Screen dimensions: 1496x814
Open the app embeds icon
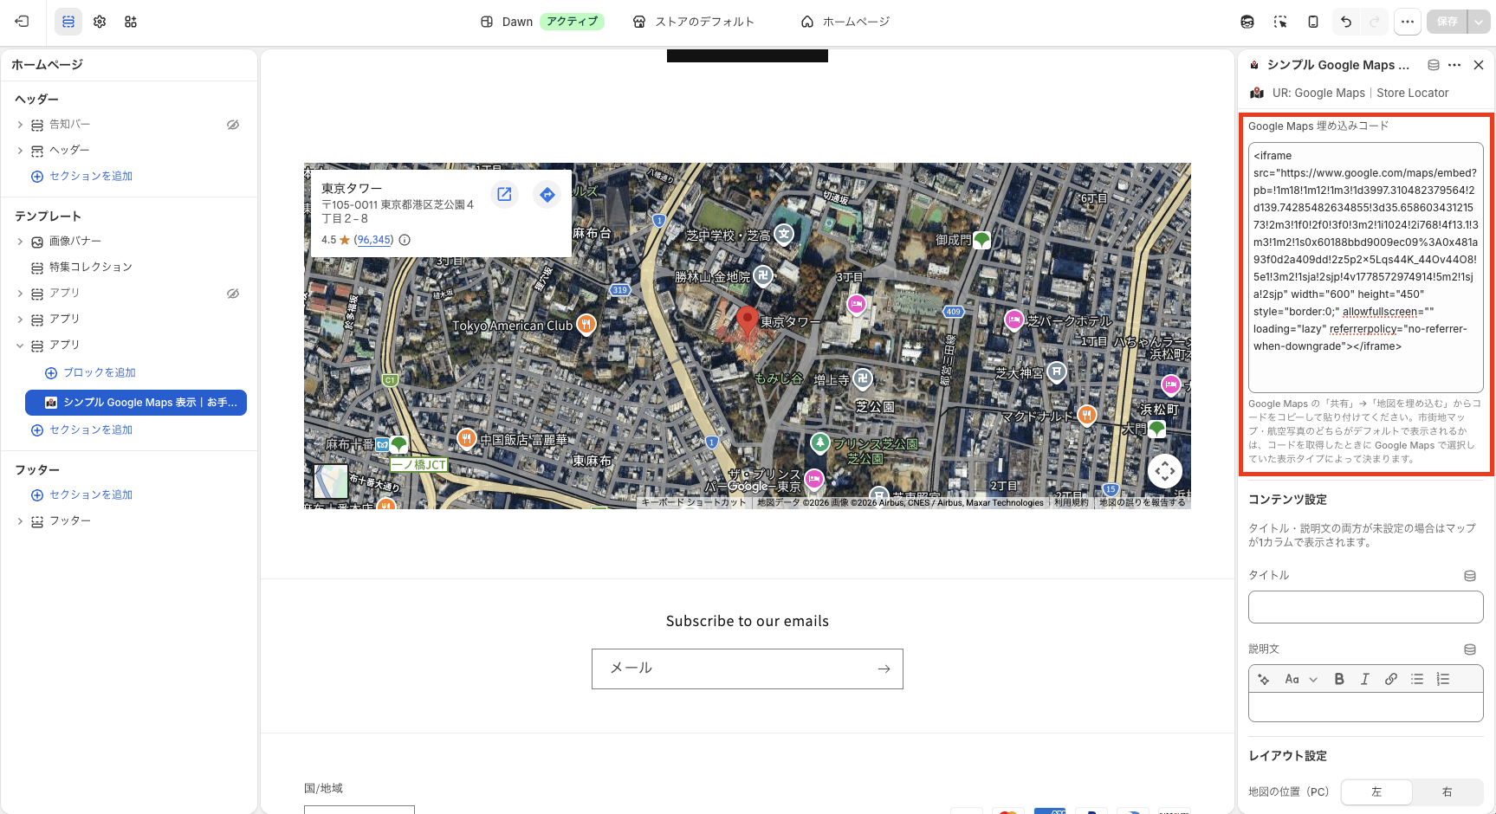point(131,22)
